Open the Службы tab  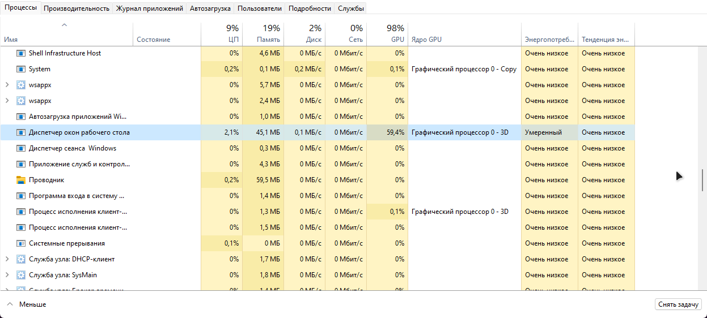pyautogui.click(x=351, y=8)
